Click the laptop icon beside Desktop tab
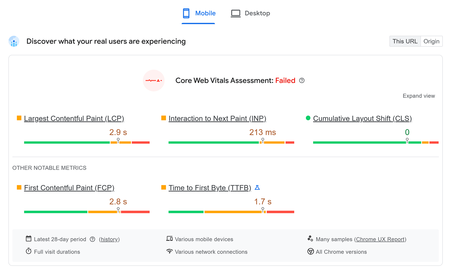This screenshot has width=451, height=273. pos(236,13)
